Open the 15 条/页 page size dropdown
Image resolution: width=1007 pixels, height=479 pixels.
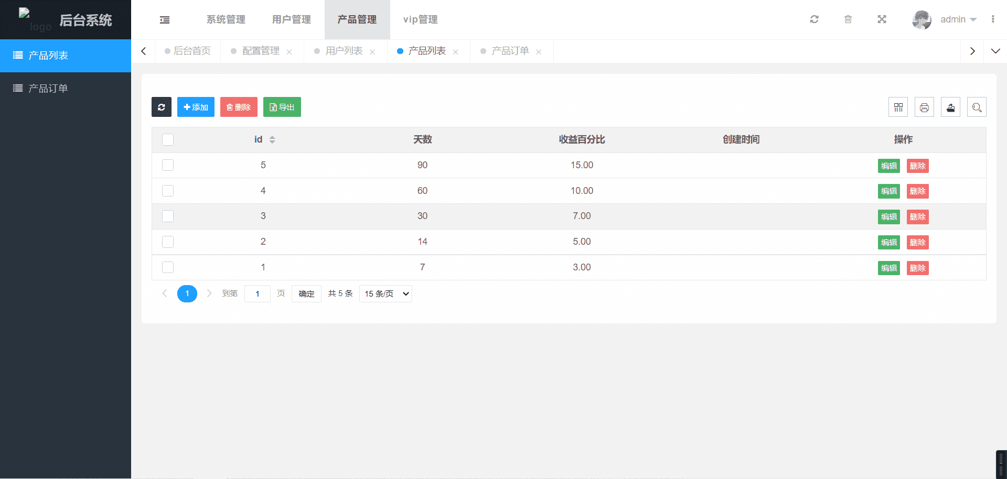click(385, 293)
